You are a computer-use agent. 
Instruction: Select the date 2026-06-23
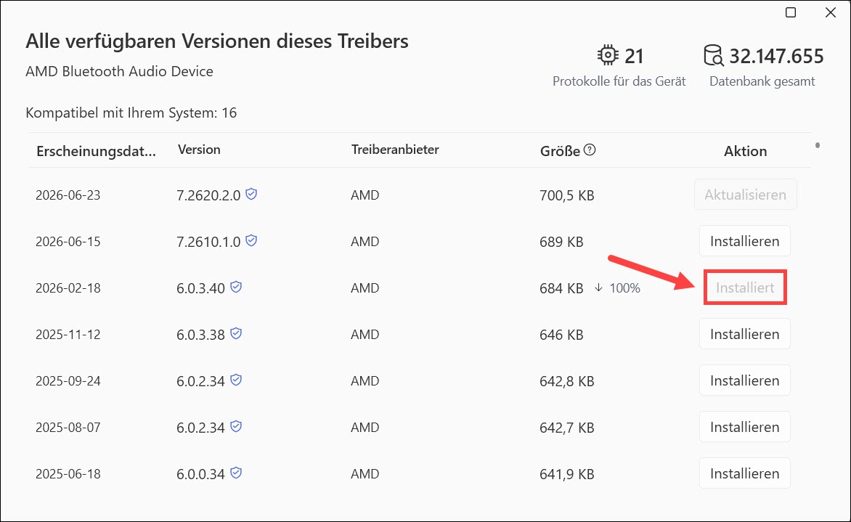tap(68, 195)
